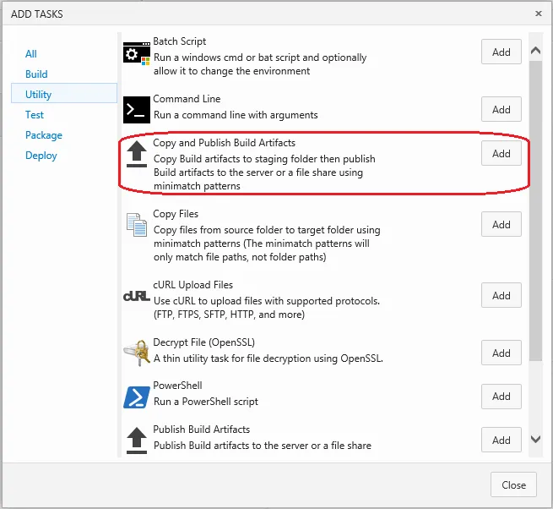Add the PowerShell task
The width and height of the screenshot is (553, 509).
[501, 397]
